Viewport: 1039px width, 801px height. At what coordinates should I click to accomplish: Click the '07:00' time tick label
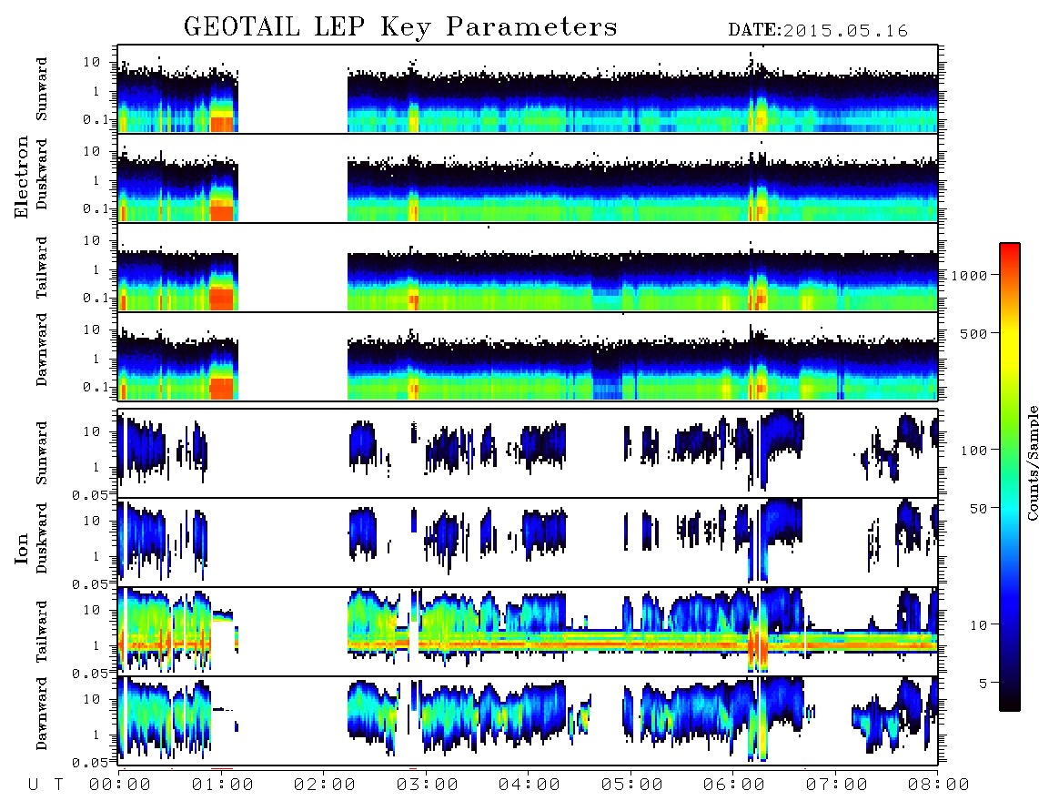(837, 785)
